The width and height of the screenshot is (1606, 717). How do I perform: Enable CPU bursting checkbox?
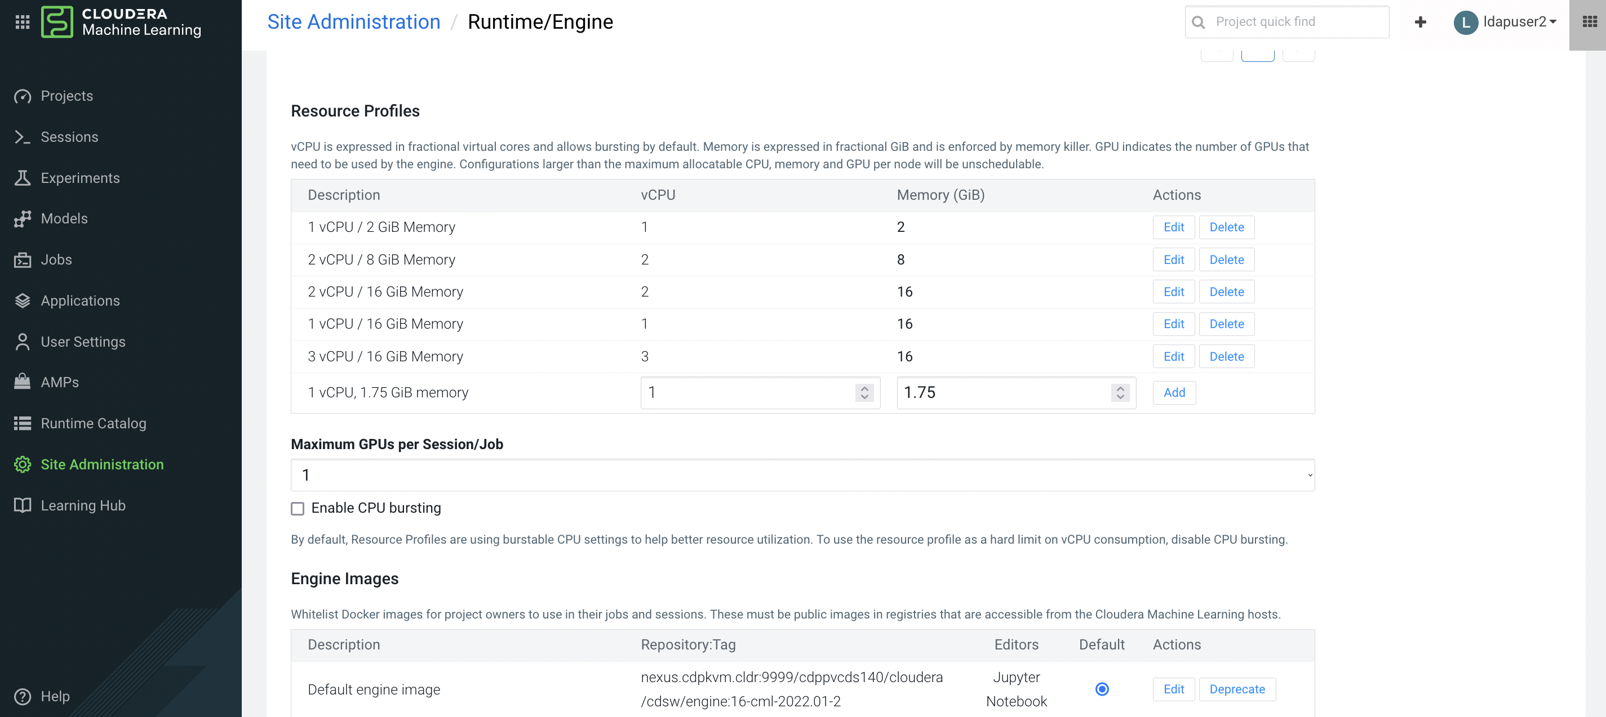click(298, 509)
